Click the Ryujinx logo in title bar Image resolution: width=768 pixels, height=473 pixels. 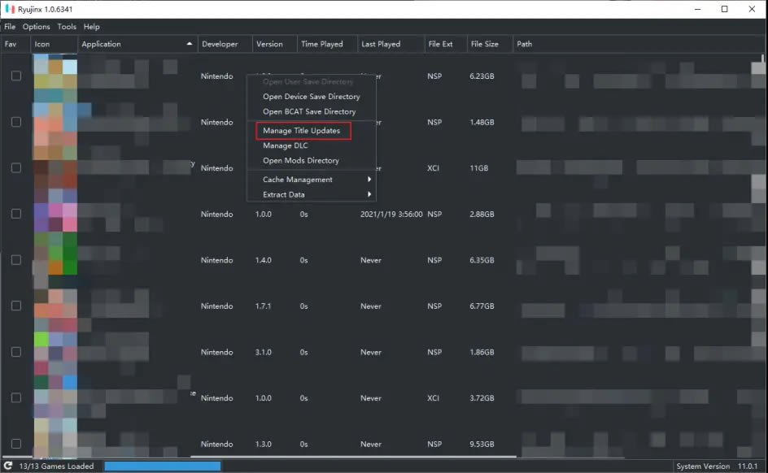10,9
